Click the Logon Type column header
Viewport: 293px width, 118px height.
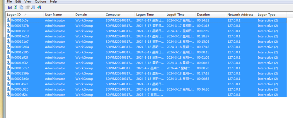266,15
